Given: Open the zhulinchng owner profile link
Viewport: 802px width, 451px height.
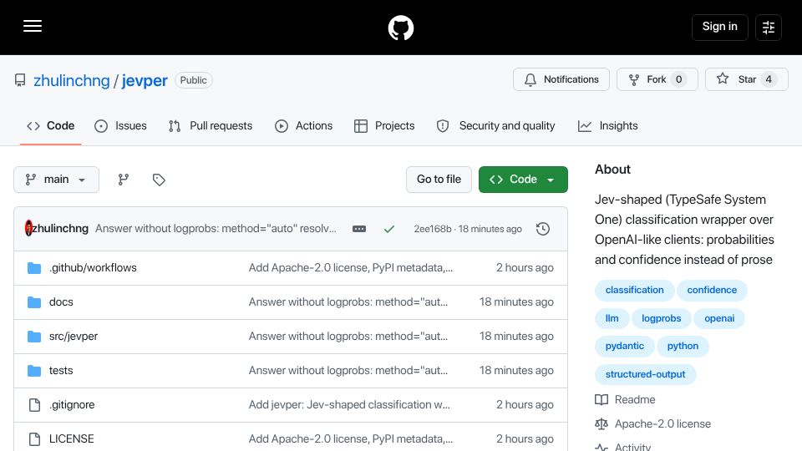Looking at the screenshot, I should click(x=72, y=80).
